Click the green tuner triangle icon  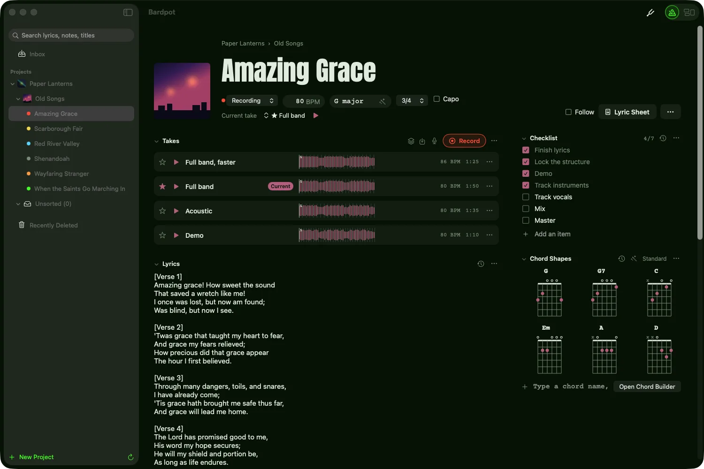coord(672,13)
